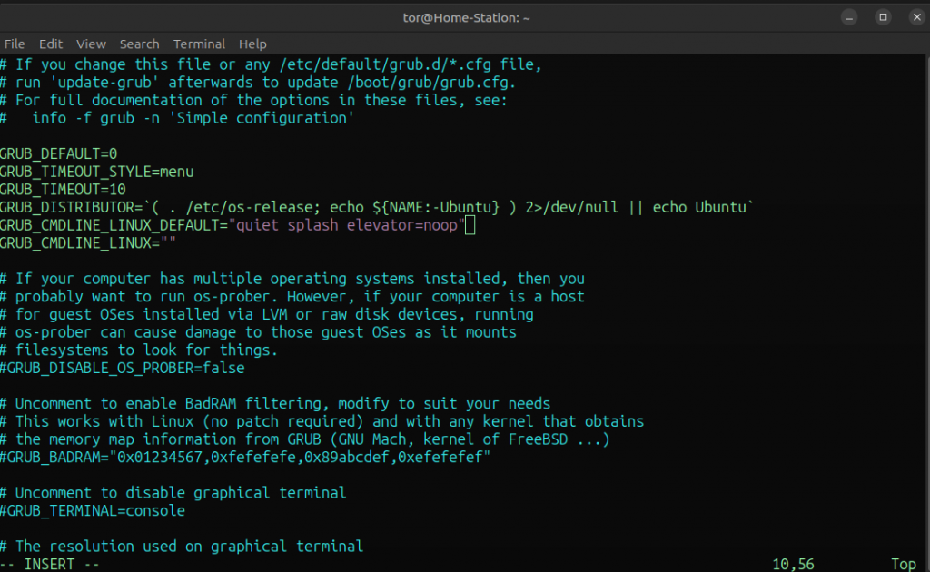Click the GRUB_TIMEOUT_STYLE=menu line
Screen dimensions: 930x572
click(96, 172)
